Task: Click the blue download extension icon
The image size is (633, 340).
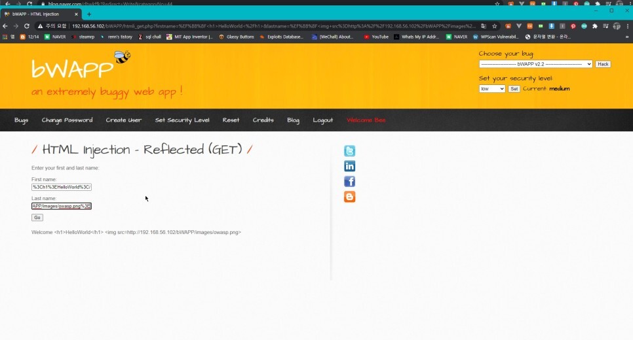Action: [x=552, y=26]
